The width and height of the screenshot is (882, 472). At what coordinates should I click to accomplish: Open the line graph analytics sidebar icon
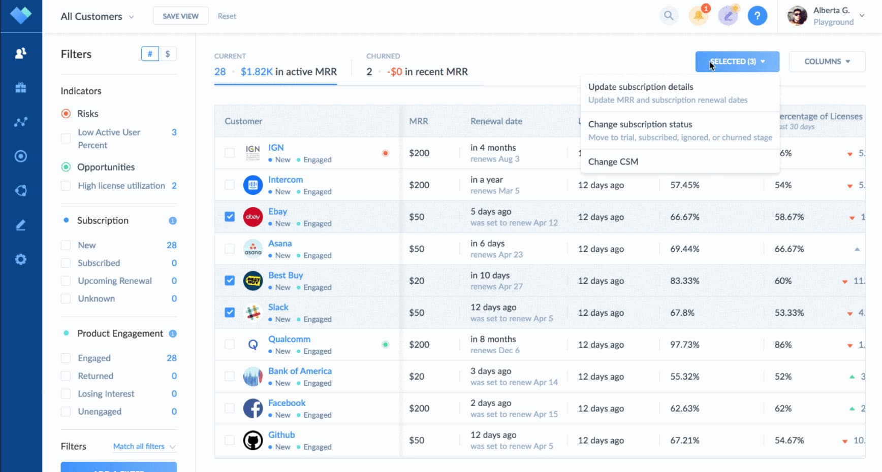pos(21,122)
